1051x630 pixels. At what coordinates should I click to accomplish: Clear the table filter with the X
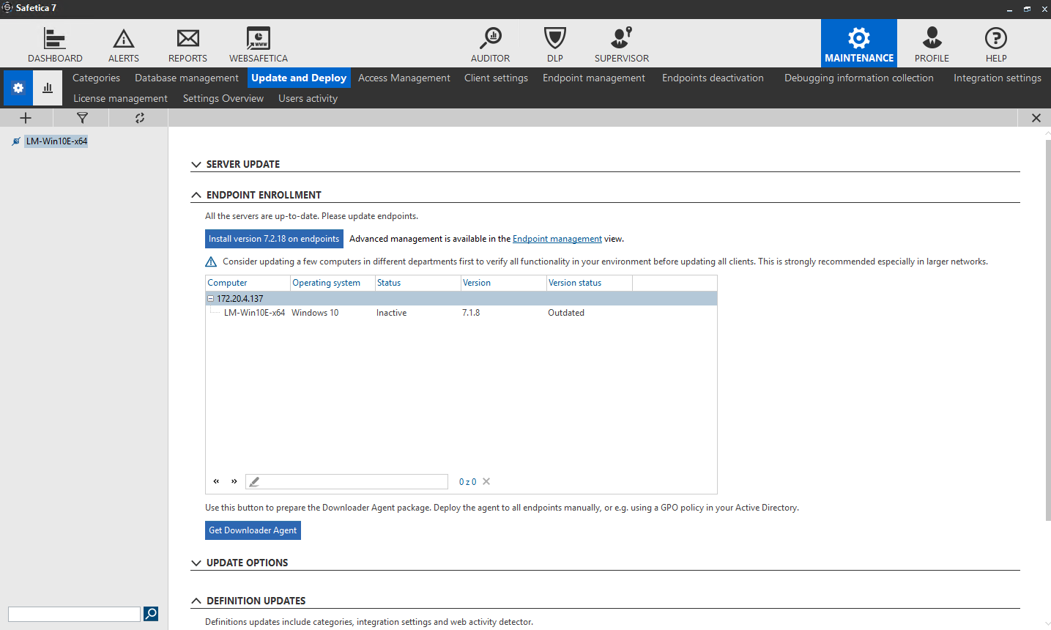pyautogui.click(x=486, y=481)
